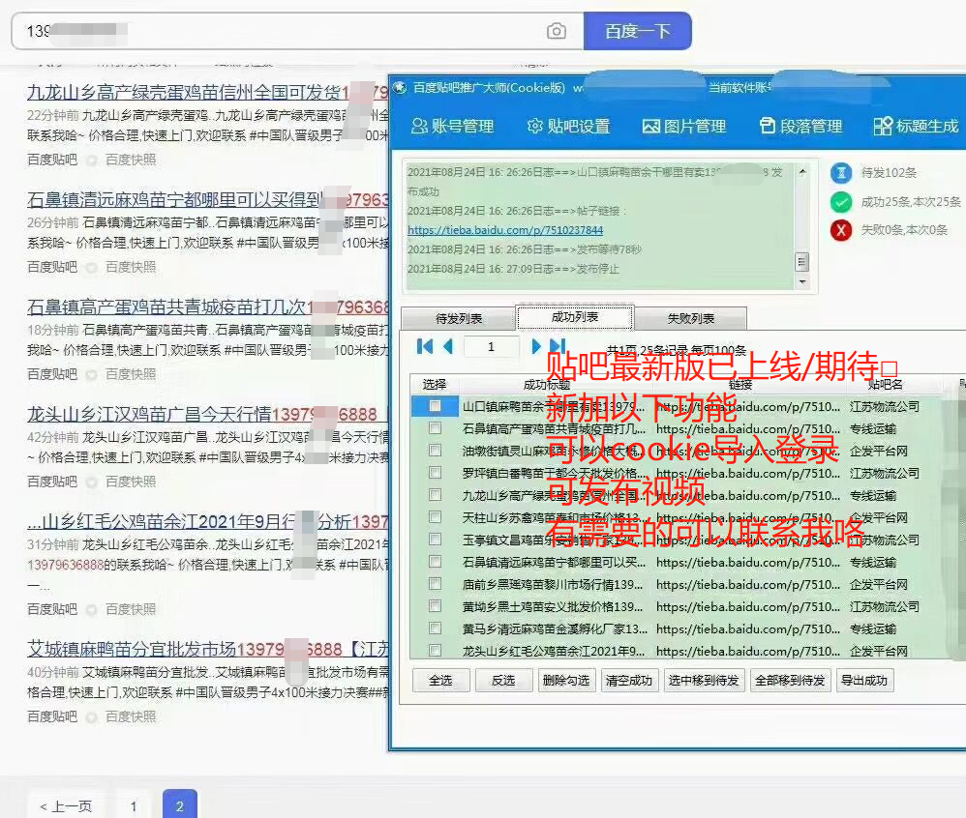Screen dimensions: 966x818
Task: Open the tieba.baidu.com/p/7510237844 log link
Action: [x=505, y=230]
